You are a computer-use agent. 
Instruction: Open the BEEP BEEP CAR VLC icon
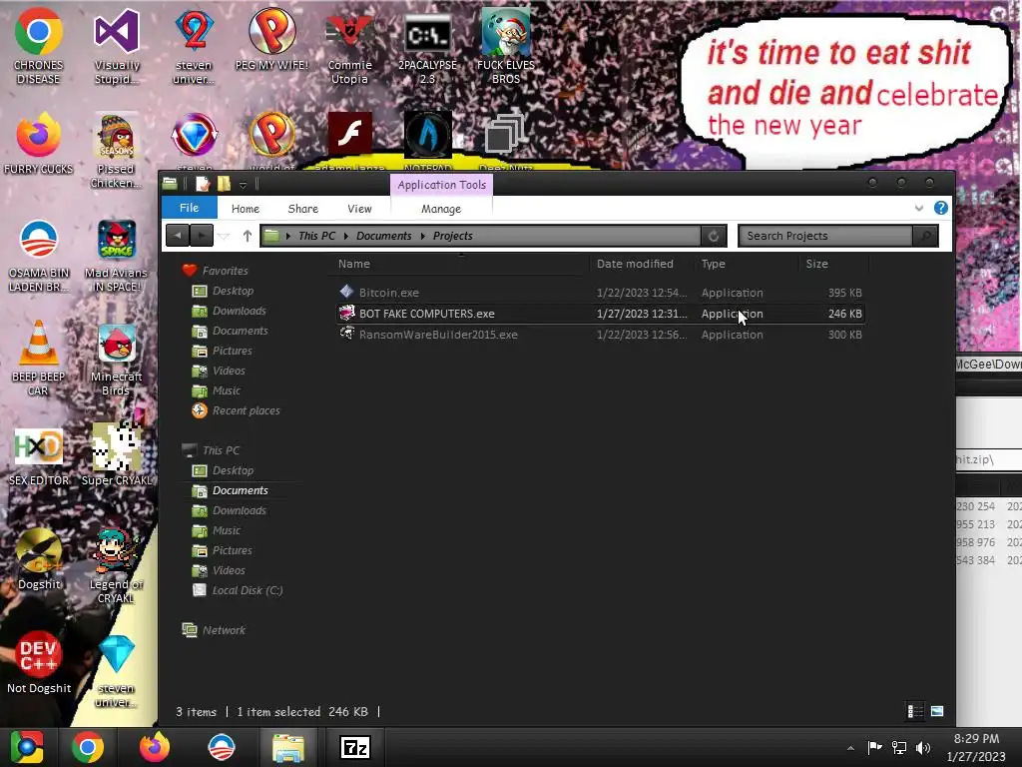(39, 359)
